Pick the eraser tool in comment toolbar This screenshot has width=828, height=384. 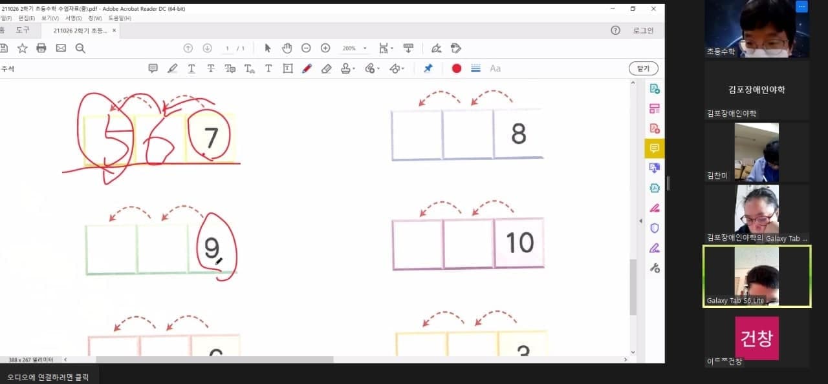[327, 68]
